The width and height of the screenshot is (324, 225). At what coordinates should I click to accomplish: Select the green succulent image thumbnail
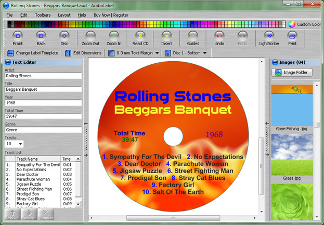(x=292, y=202)
